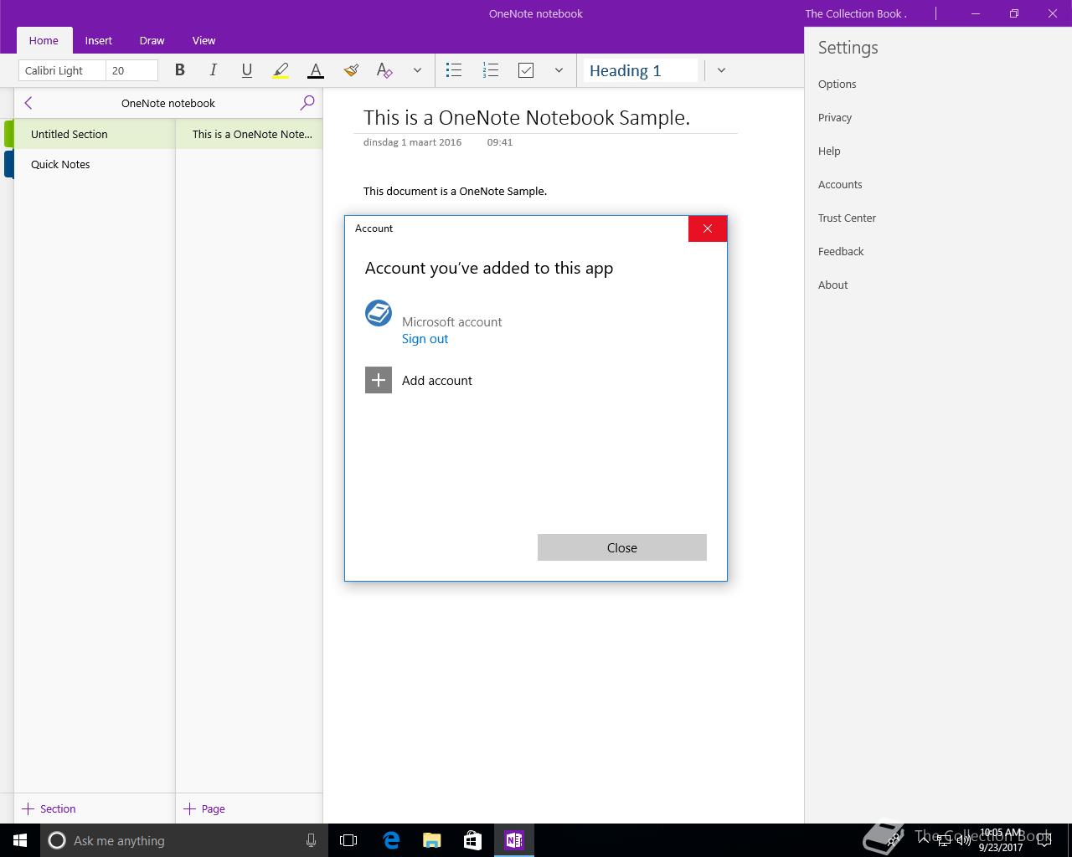1072x857 pixels.
Task: Open Trust Center in Settings
Action: click(847, 218)
